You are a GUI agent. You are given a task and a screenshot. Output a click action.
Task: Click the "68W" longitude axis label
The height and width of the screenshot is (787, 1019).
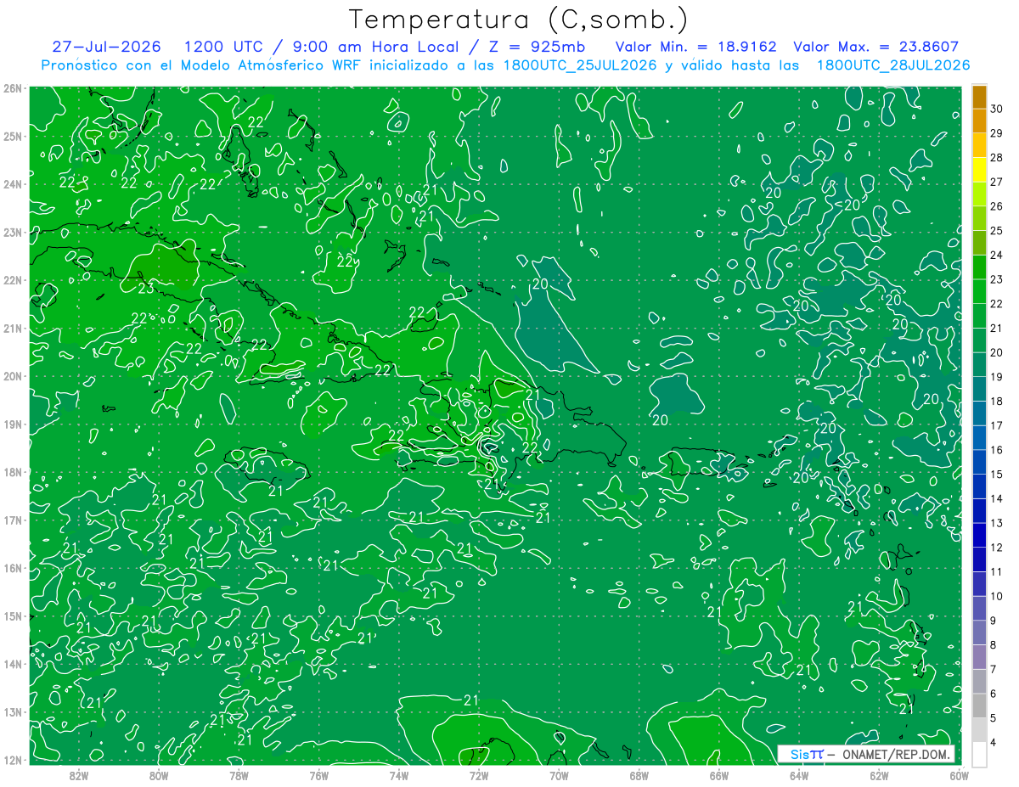(639, 774)
